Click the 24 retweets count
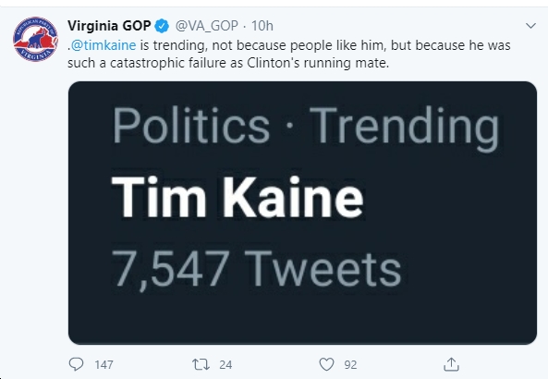The image size is (548, 379). point(225,364)
